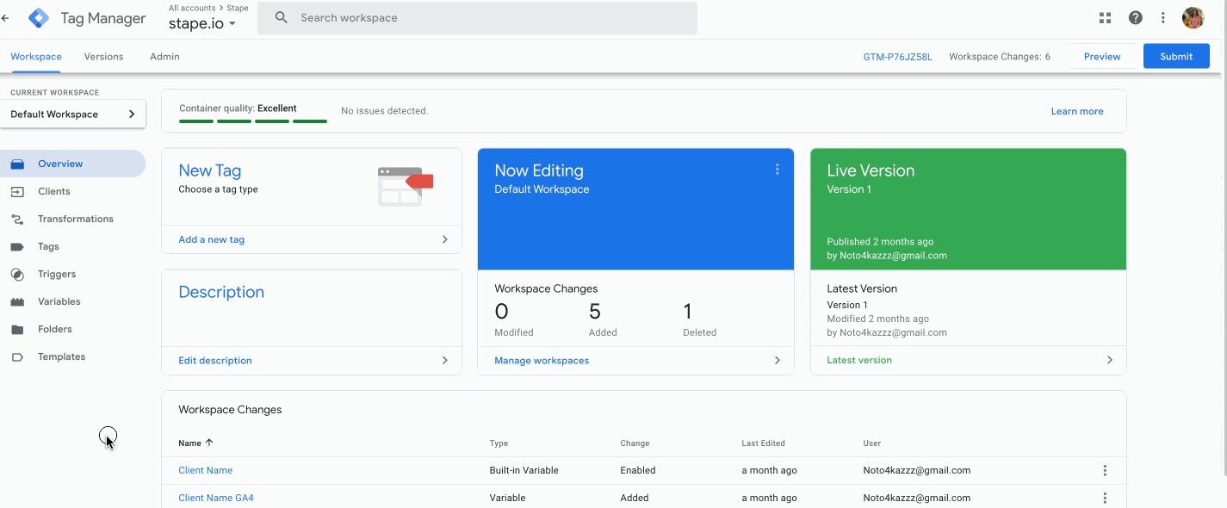
Task: Open the Google apps grid
Action: (x=1106, y=17)
